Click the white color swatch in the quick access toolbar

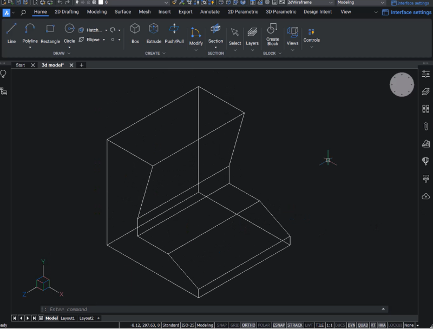click(x=101, y=3)
